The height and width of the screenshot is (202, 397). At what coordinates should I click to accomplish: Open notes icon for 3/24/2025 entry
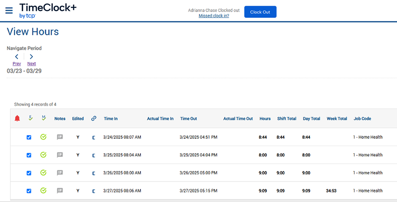click(60, 137)
